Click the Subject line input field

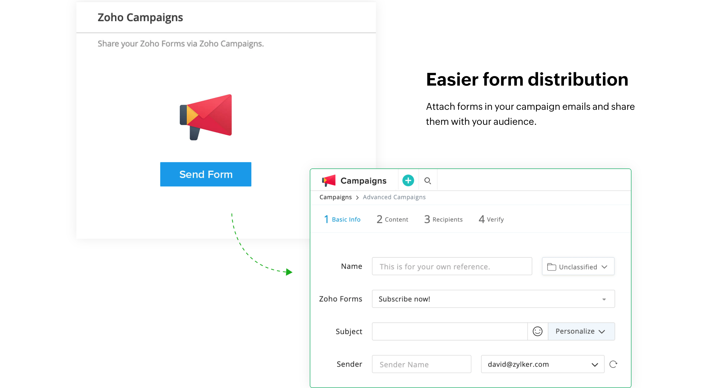click(x=451, y=331)
